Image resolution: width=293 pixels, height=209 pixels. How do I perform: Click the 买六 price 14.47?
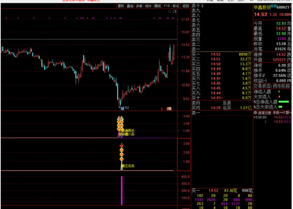(x=216, y=79)
